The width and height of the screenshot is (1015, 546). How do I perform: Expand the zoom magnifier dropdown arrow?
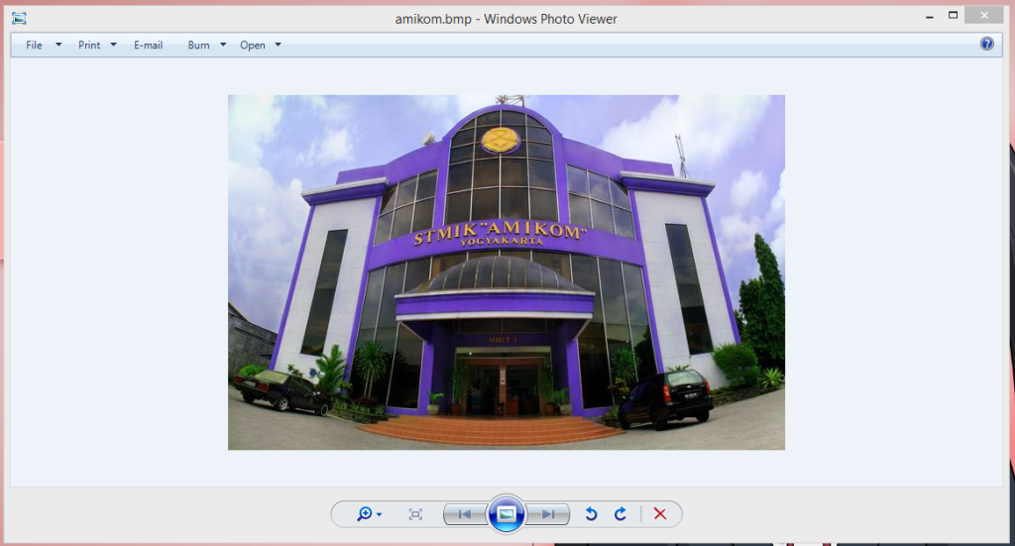[x=380, y=514]
